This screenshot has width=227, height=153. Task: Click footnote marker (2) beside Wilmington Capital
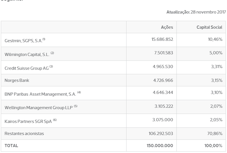tap(52, 53)
